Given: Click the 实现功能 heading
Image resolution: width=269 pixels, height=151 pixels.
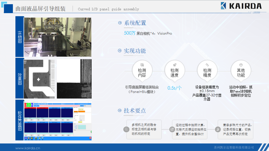Looking at the screenshot, I should click(135, 51).
